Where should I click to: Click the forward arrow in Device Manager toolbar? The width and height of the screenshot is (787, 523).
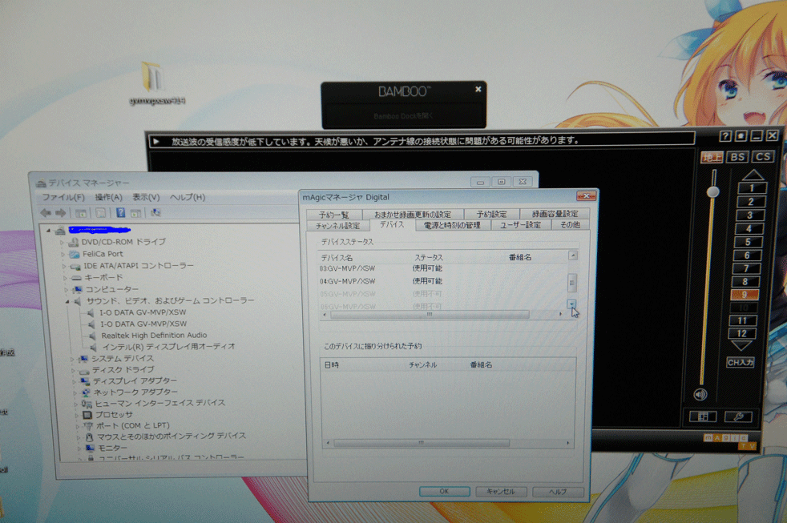pyautogui.click(x=61, y=213)
